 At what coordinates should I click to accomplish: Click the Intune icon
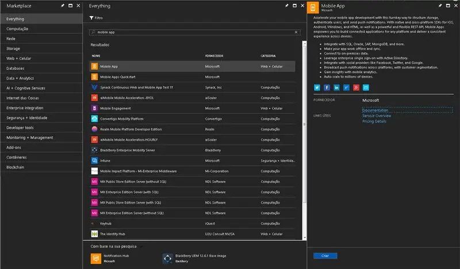94,161
